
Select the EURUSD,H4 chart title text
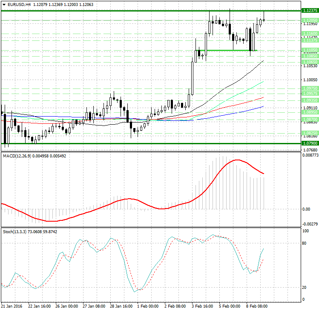(16, 4)
